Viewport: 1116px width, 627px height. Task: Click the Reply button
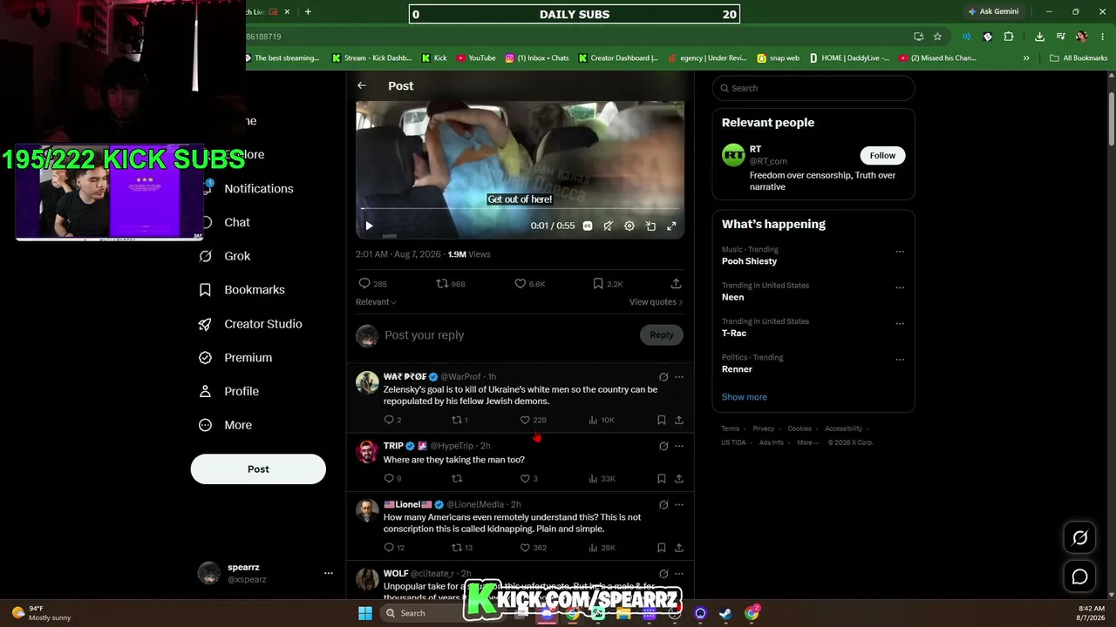coord(661,335)
